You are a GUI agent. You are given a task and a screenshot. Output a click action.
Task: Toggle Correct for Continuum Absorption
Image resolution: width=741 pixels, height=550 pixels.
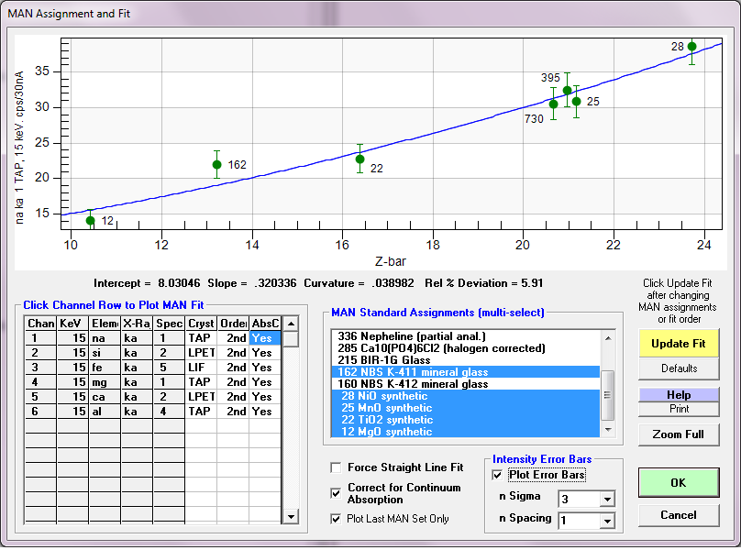[x=337, y=493]
